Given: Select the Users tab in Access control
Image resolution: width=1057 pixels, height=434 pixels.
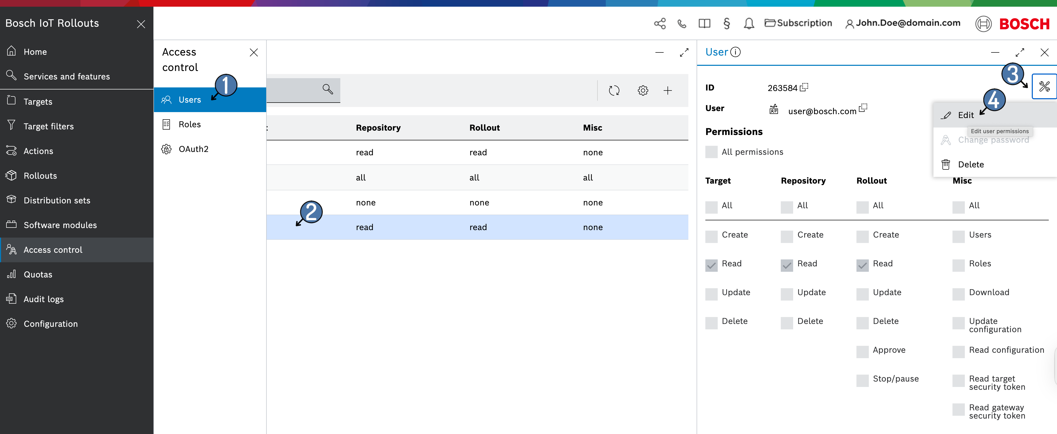Looking at the screenshot, I should click(210, 100).
